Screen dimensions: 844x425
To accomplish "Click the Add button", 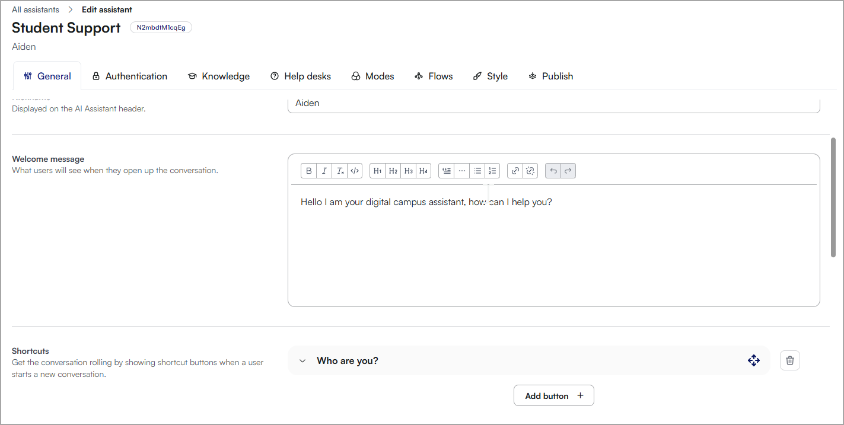I will (553, 396).
